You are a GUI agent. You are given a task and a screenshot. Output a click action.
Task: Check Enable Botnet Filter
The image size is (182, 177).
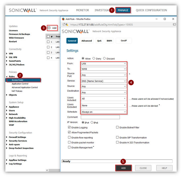117,127
